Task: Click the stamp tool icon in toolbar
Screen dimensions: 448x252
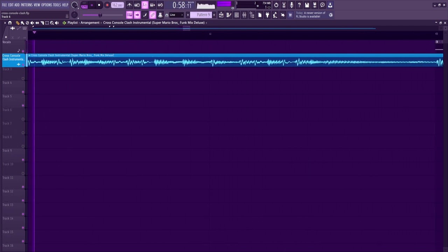Action: click(160, 15)
